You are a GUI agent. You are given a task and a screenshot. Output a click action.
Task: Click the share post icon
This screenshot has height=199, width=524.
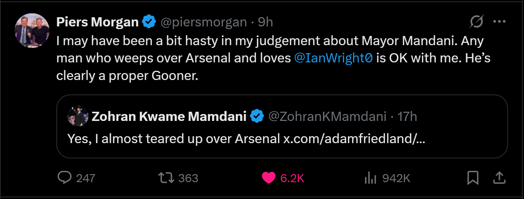coord(498,178)
